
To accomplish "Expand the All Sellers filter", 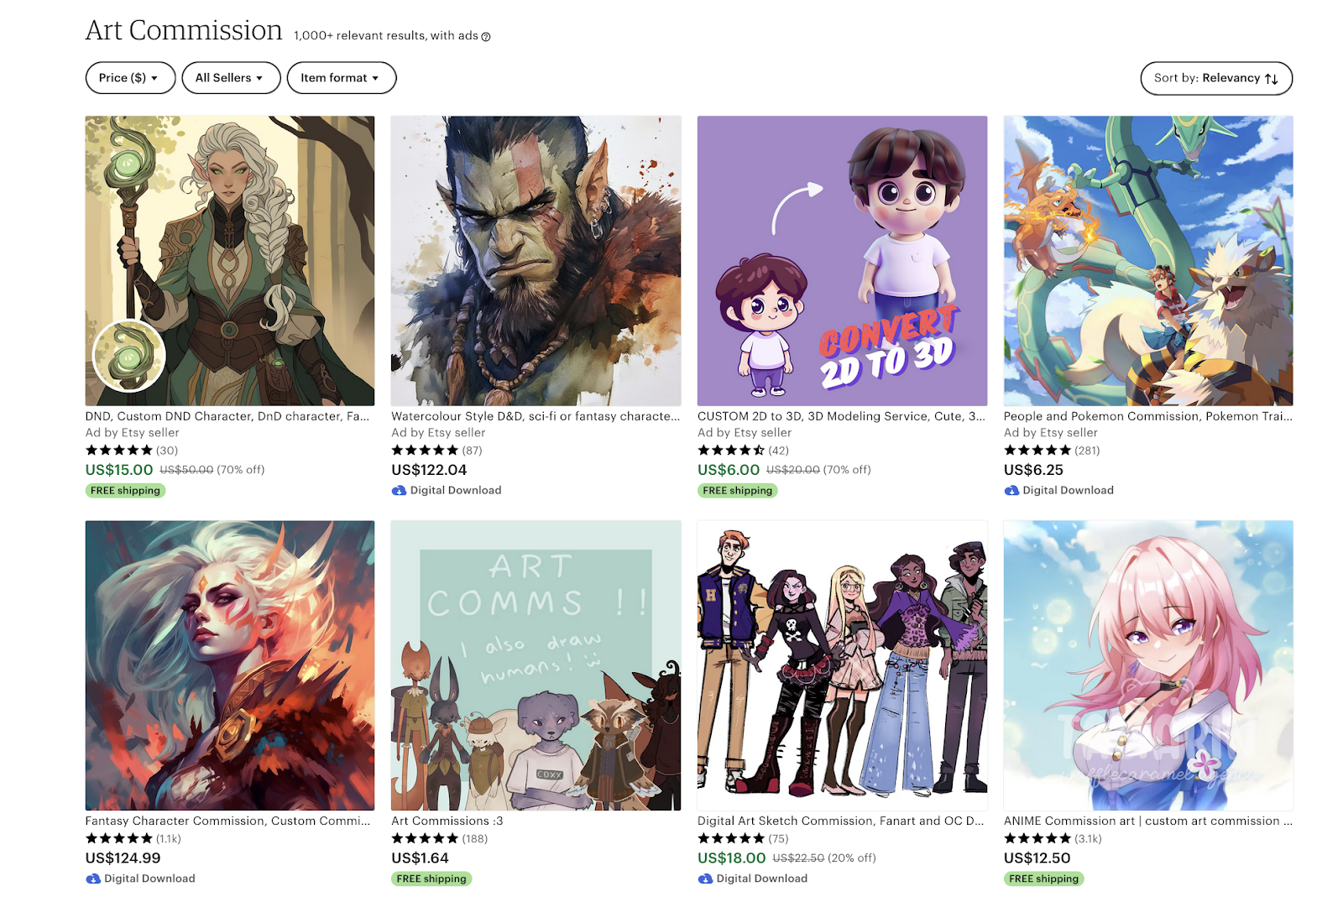I will [x=231, y=78].
